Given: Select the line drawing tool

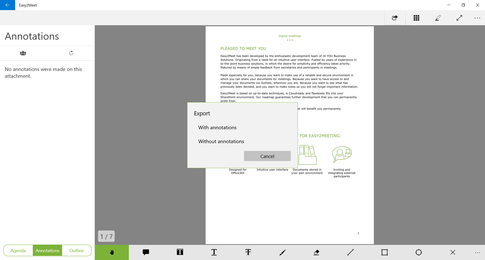Looking at the screenshot, I should (350, 252).
